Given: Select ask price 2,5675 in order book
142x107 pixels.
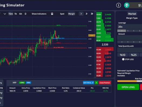Looking at the screenshot, I should [108, 57].
